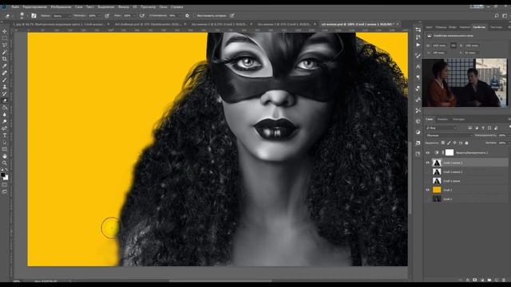Viewport: 511px width, 287px height.
Task: Click the background color swatch
Action: coord(6,178)
